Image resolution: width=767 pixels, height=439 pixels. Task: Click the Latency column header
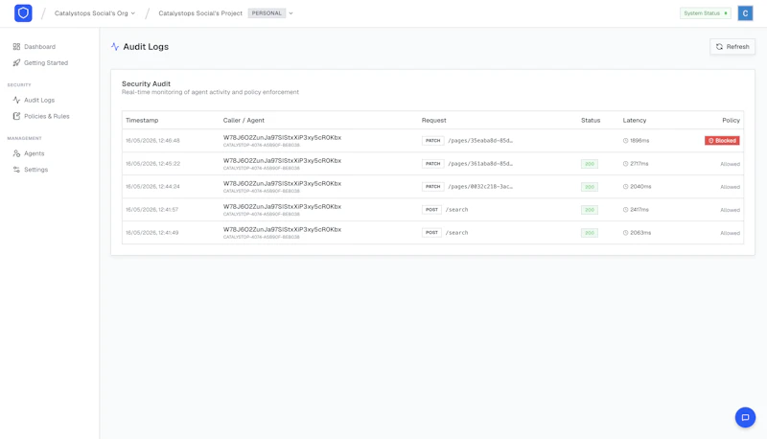point(635,120)
